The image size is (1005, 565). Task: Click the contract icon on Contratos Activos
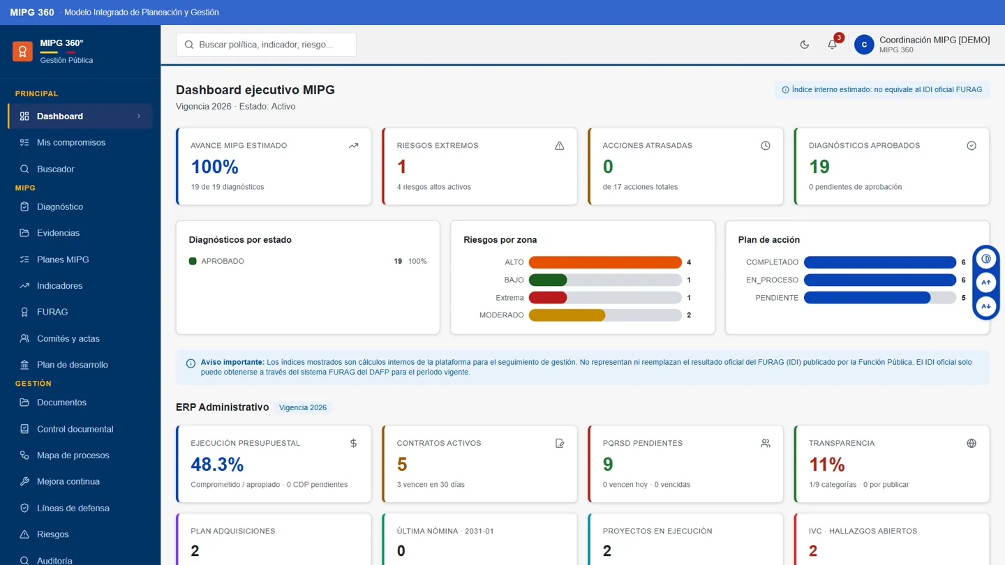(560, 443)
